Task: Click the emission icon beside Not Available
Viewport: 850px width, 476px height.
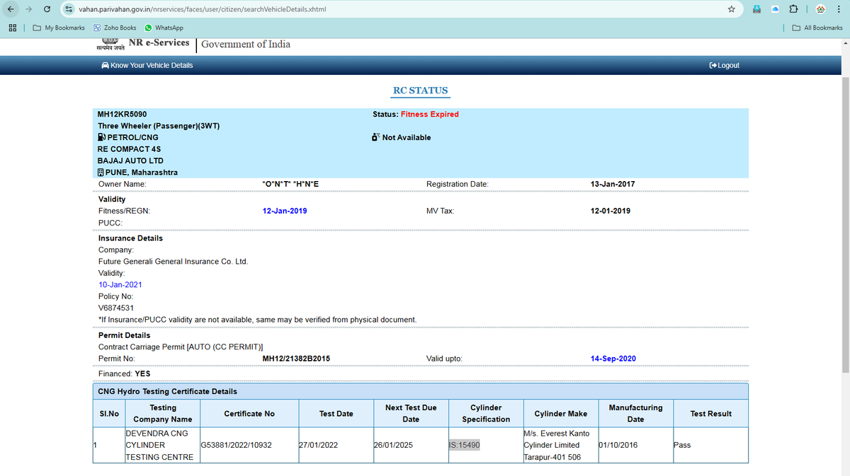Action: tap(376, 137)
